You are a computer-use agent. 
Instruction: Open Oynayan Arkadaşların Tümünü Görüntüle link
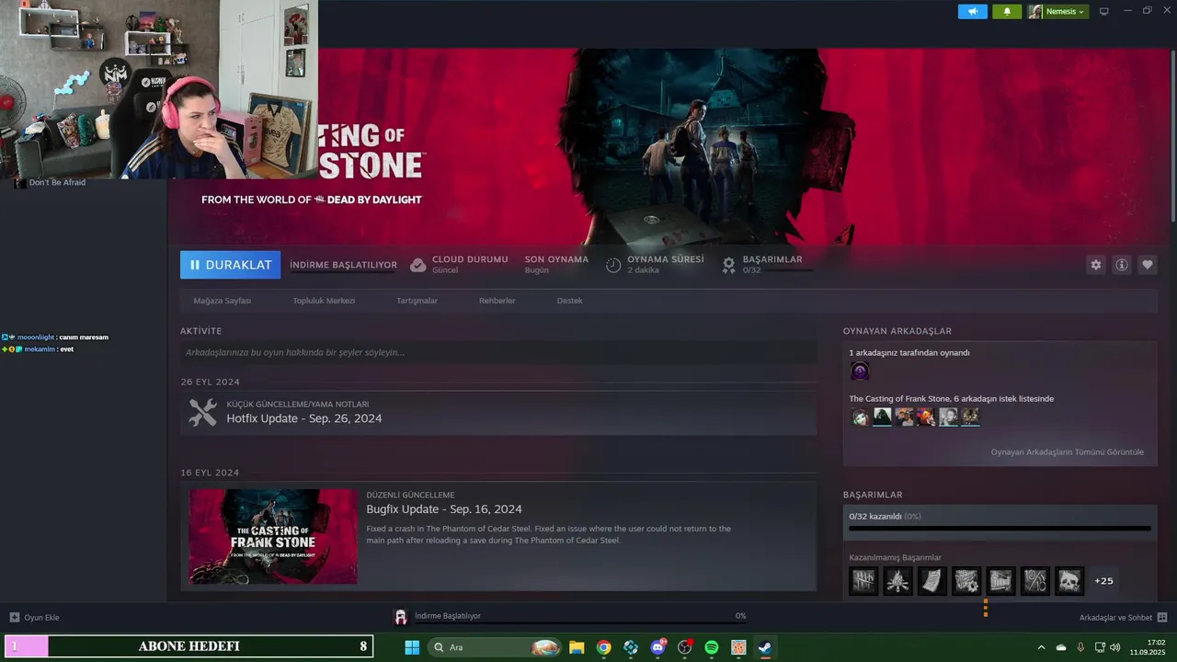(x=1067, y=452)
